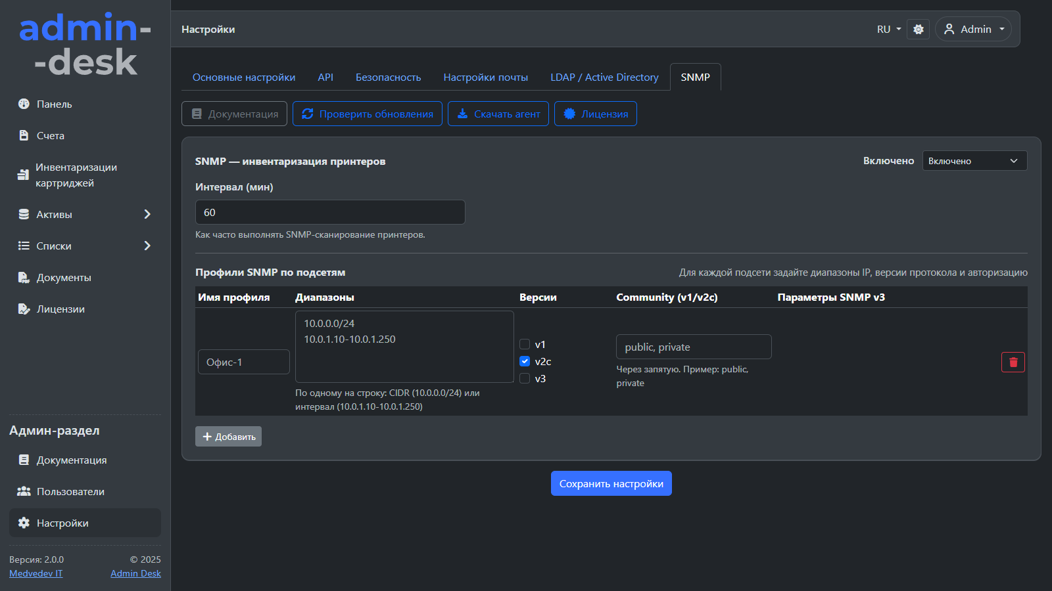This screenshot has width=1052, height=591.
Task: Click the theme gear icon in top bar
Action: tap(919, 30)
